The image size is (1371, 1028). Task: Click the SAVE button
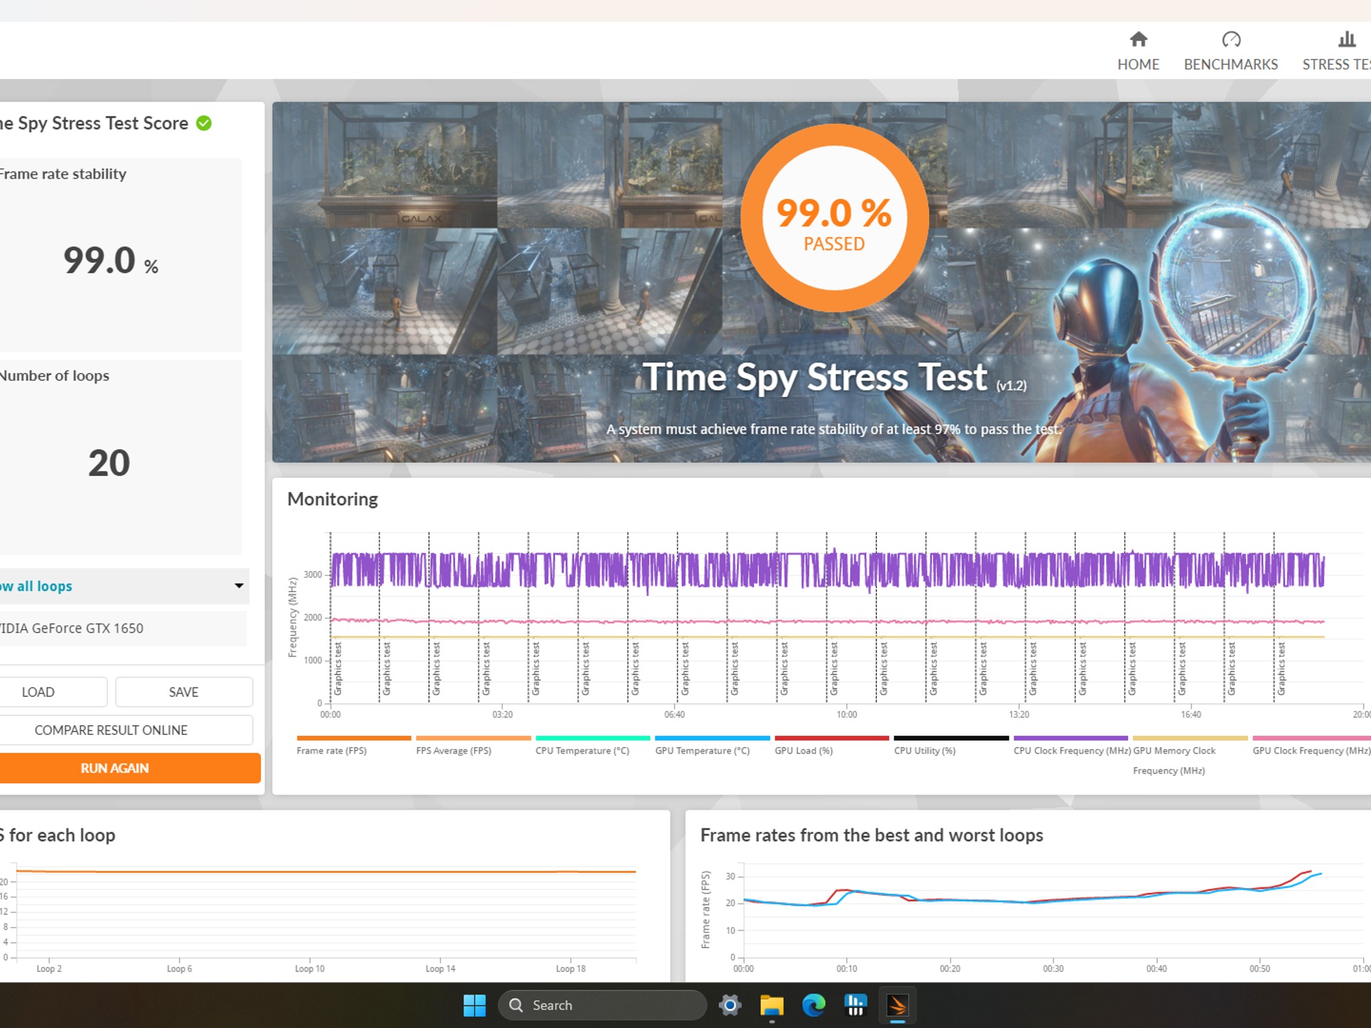point(184,692)
